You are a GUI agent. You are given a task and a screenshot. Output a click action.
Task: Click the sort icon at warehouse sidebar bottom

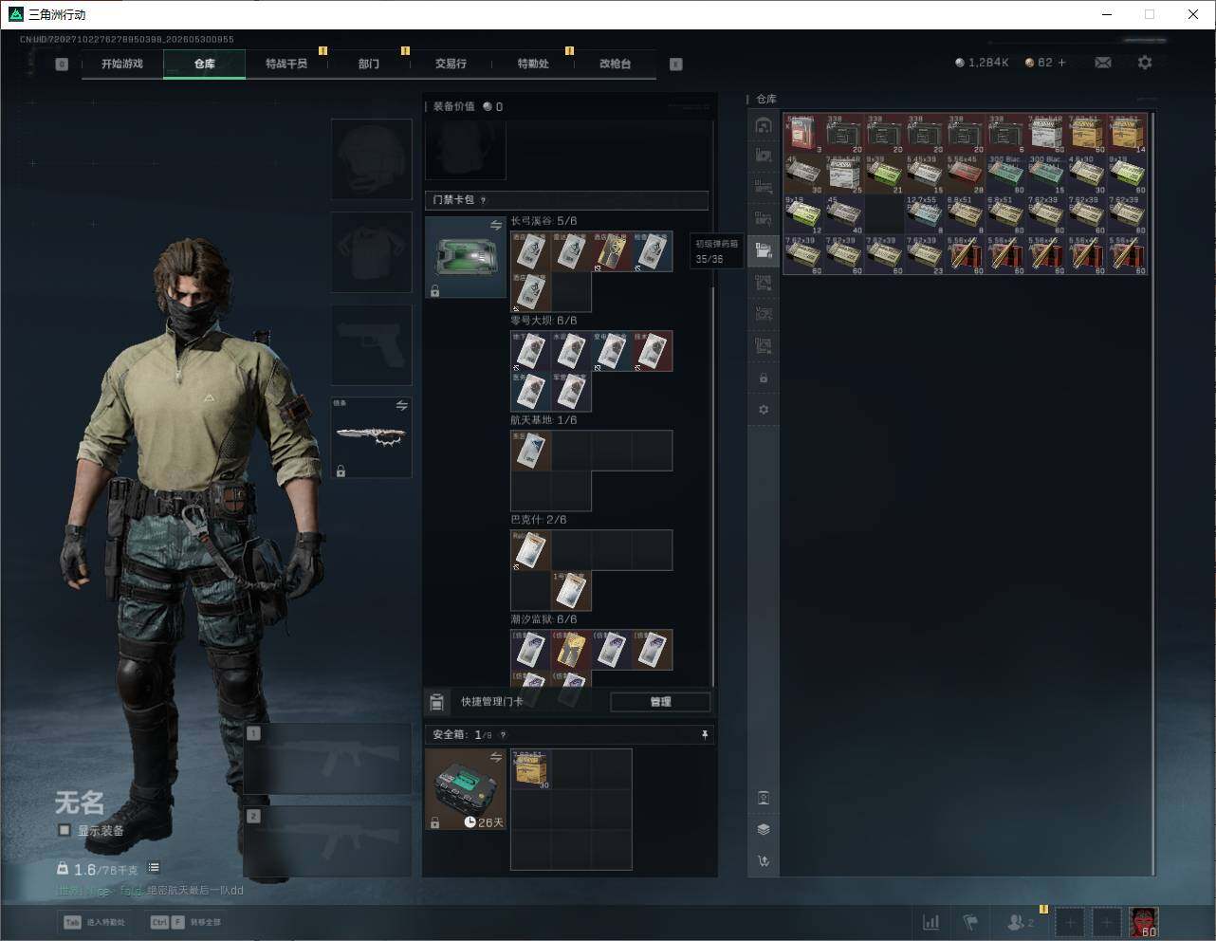(x=764, y=861)
